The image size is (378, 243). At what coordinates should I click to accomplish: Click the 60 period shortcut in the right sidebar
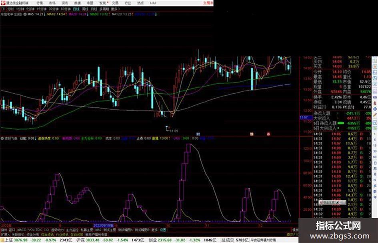coord(375,157)
